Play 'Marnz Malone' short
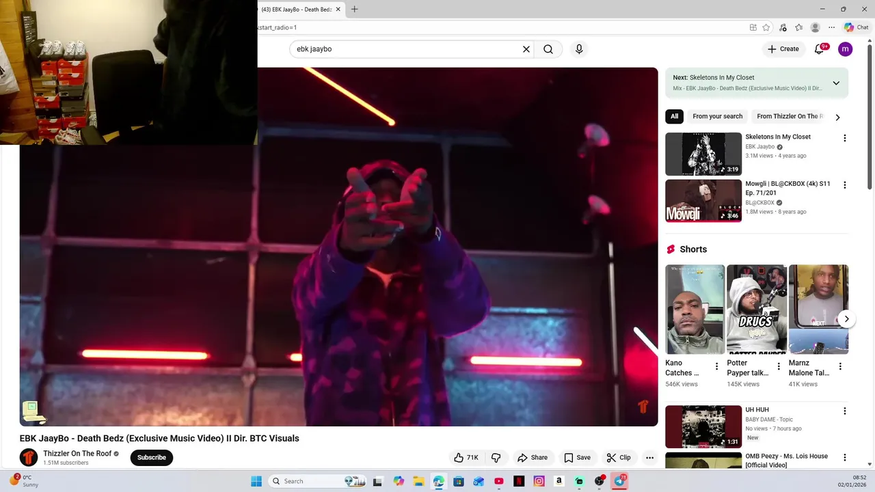875x492 pixels. tap(818, 309)
